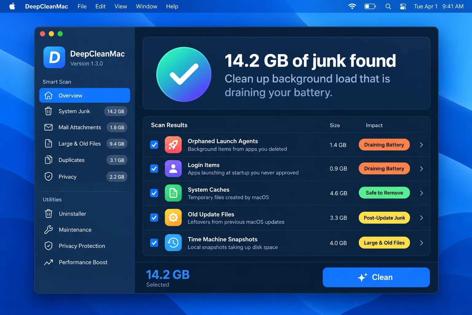Click the 2.2 GB Privacy badge

tap(117, 177)
